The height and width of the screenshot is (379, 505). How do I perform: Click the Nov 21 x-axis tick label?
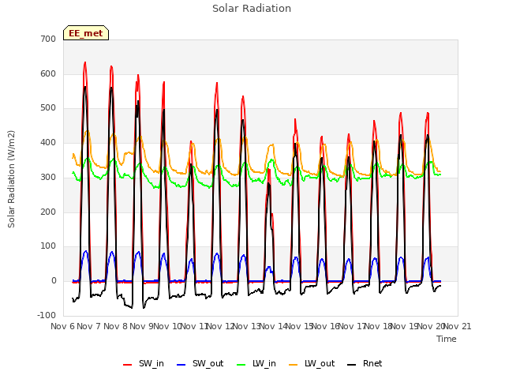tap(458, 326)
